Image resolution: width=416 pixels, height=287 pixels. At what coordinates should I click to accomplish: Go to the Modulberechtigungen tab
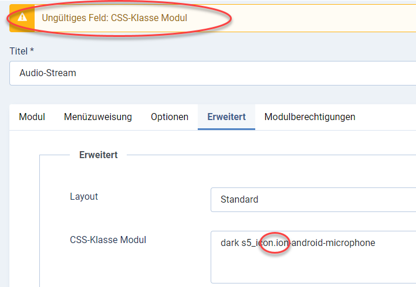[x=310, y=117]
